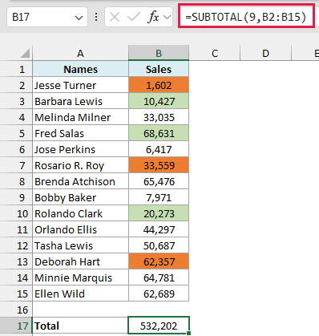Image resolution: width=319 pixels, height=336 pixels.
Task: Click the Select All corner triangle
Action: point(25,53)
